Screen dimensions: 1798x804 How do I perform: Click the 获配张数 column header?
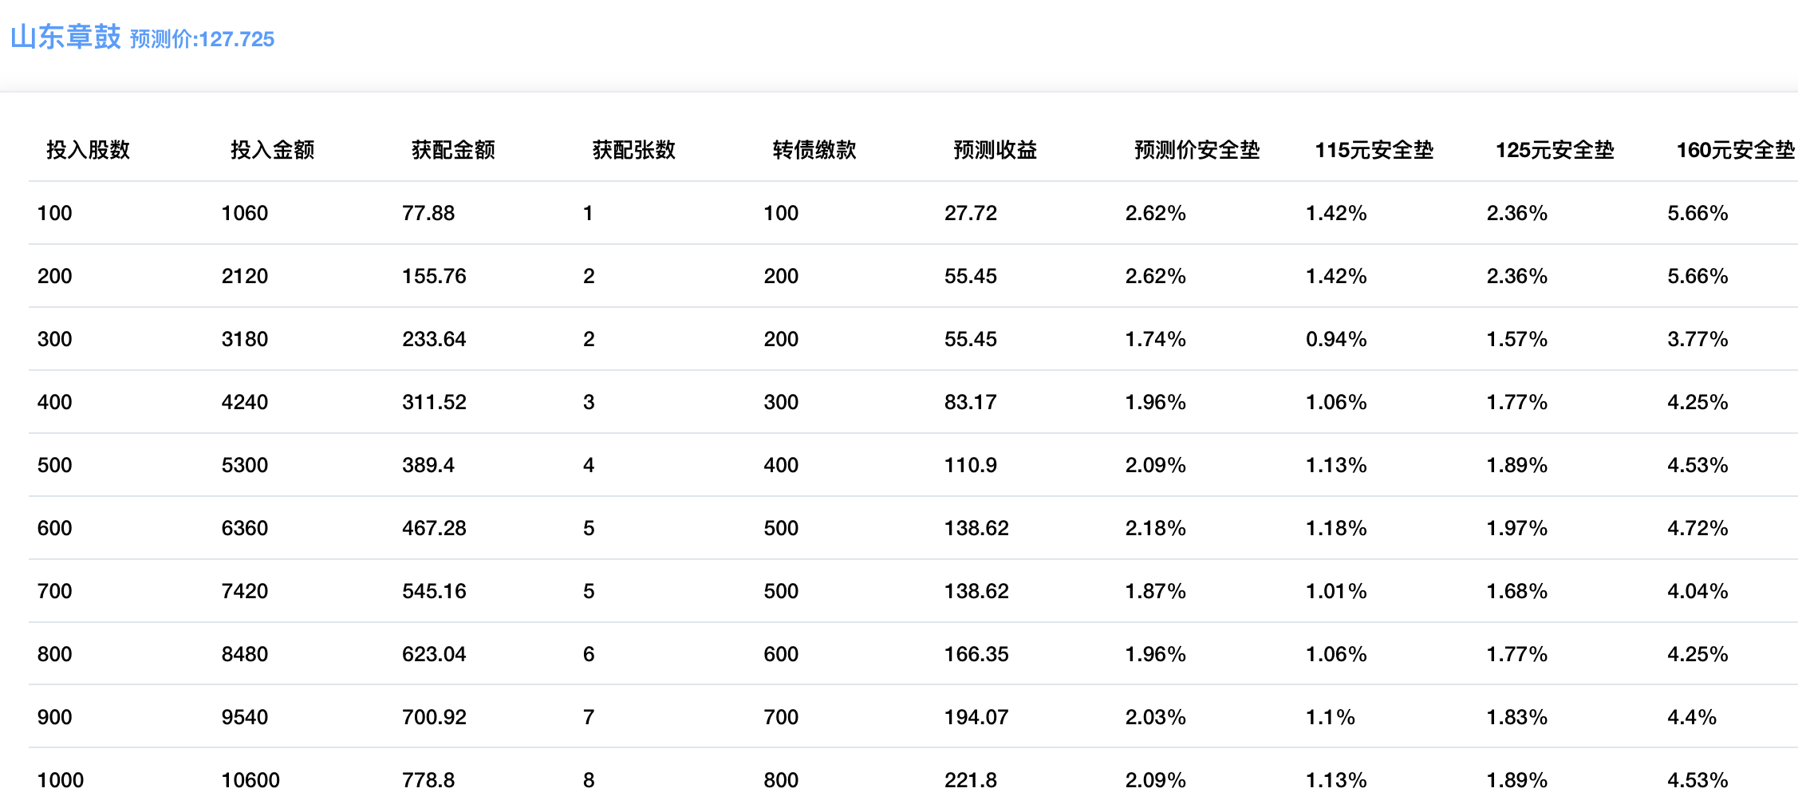[633, 150]
